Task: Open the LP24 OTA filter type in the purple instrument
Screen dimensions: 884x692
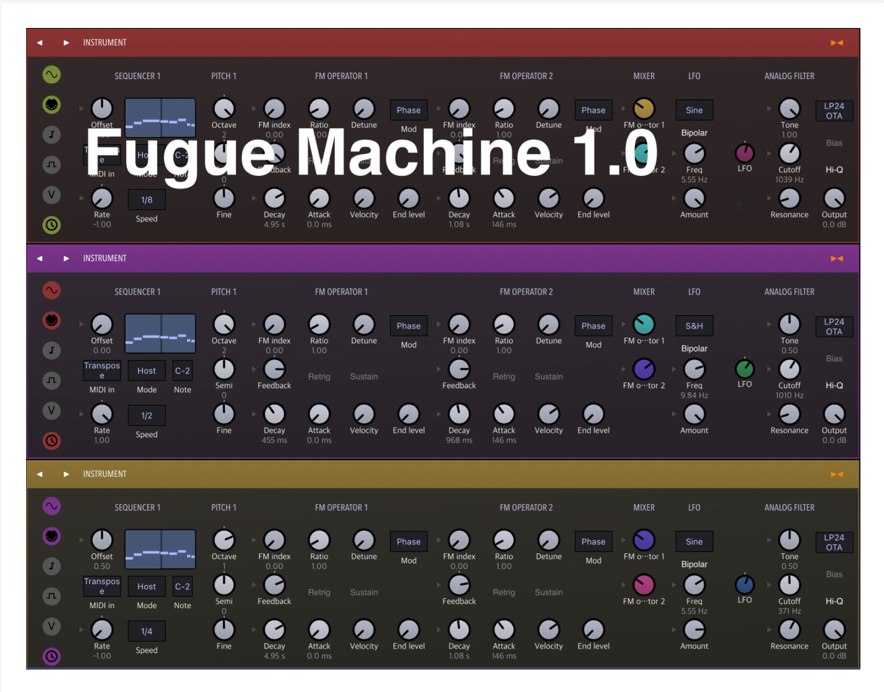Action: point(834,327)
